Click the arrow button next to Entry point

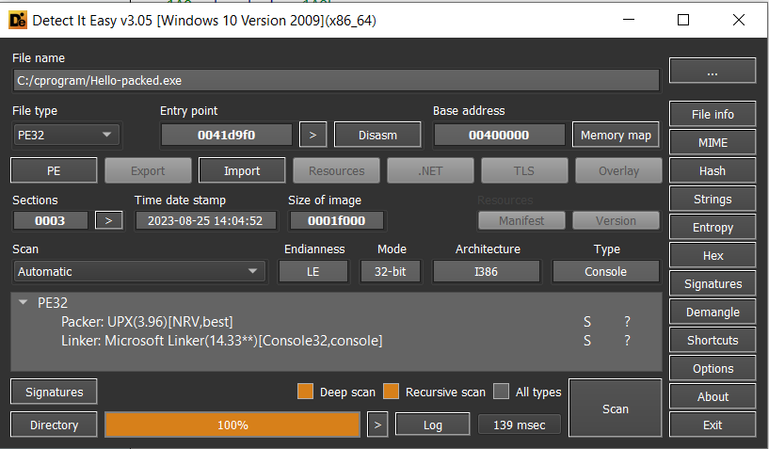312,135
